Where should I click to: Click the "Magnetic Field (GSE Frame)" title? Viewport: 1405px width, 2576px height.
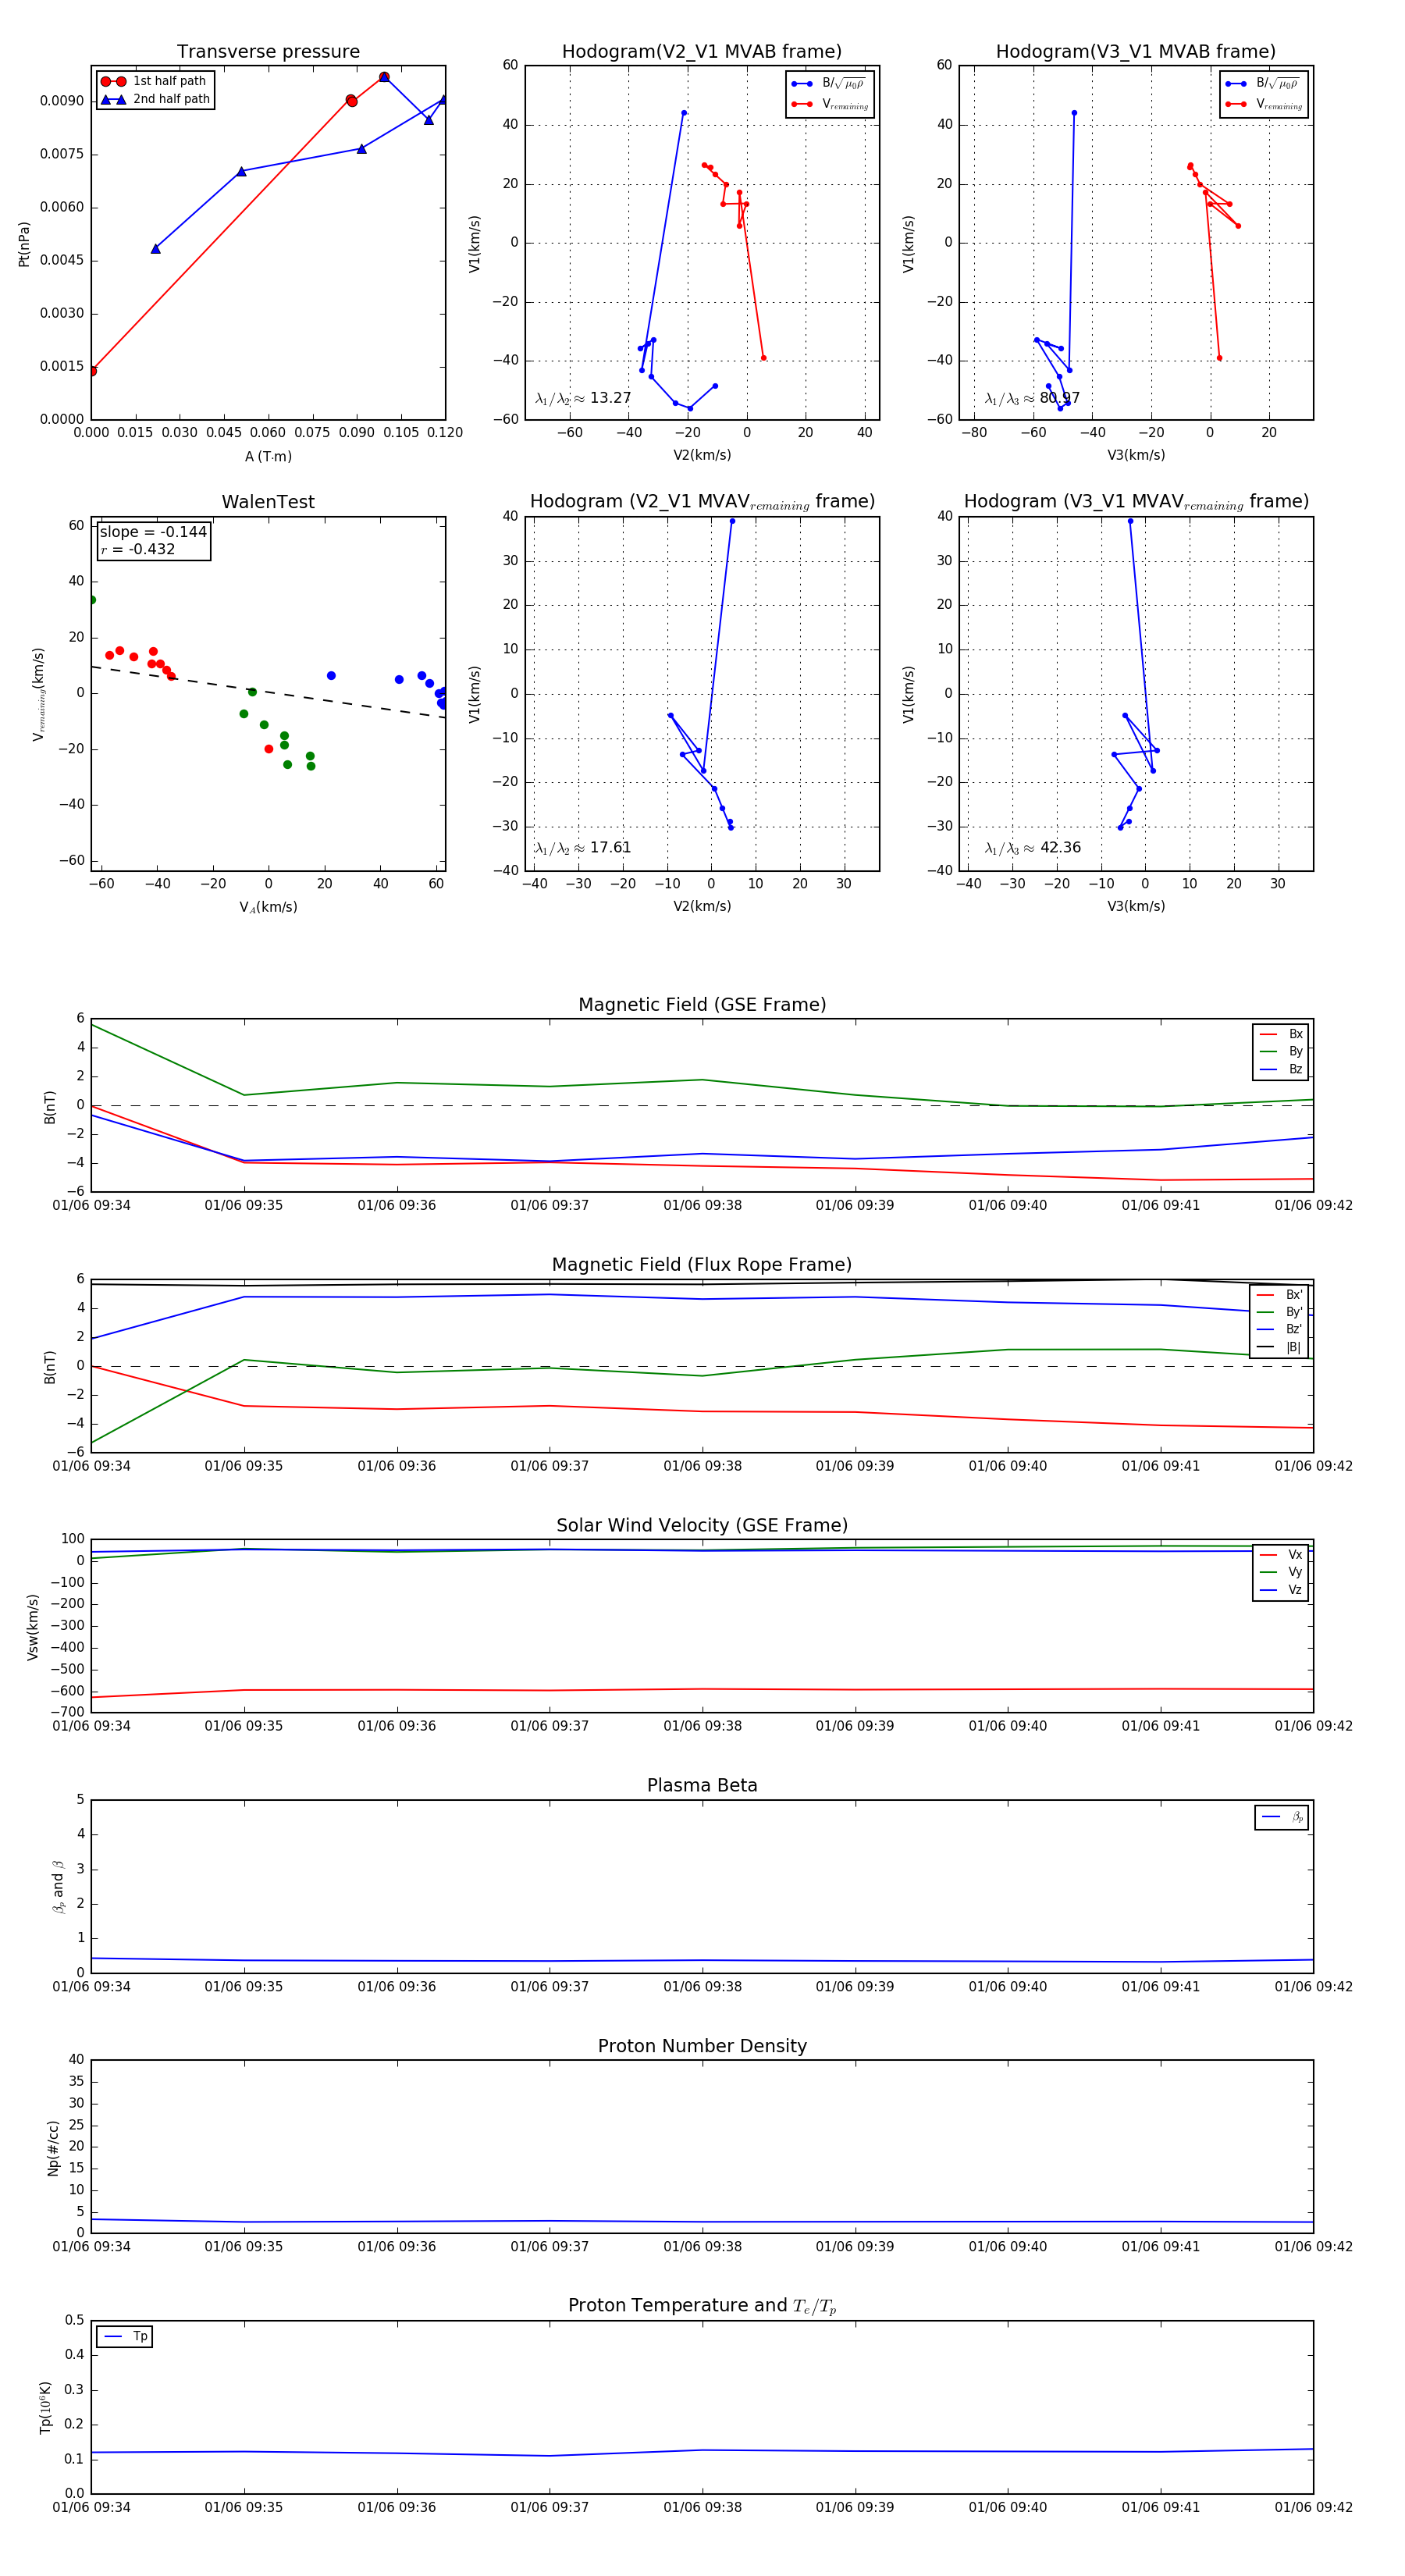[x=702, y=1005]
